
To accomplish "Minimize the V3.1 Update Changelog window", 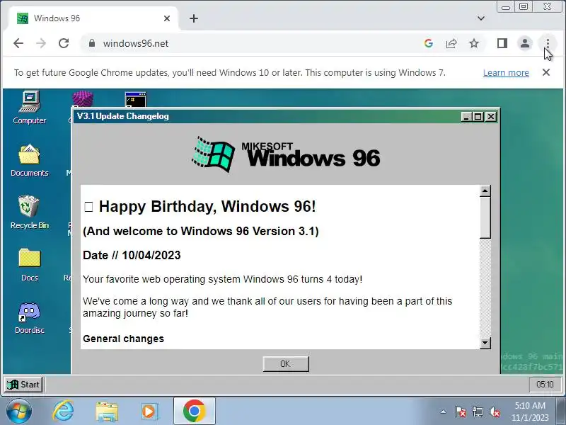I will point(466,117).
